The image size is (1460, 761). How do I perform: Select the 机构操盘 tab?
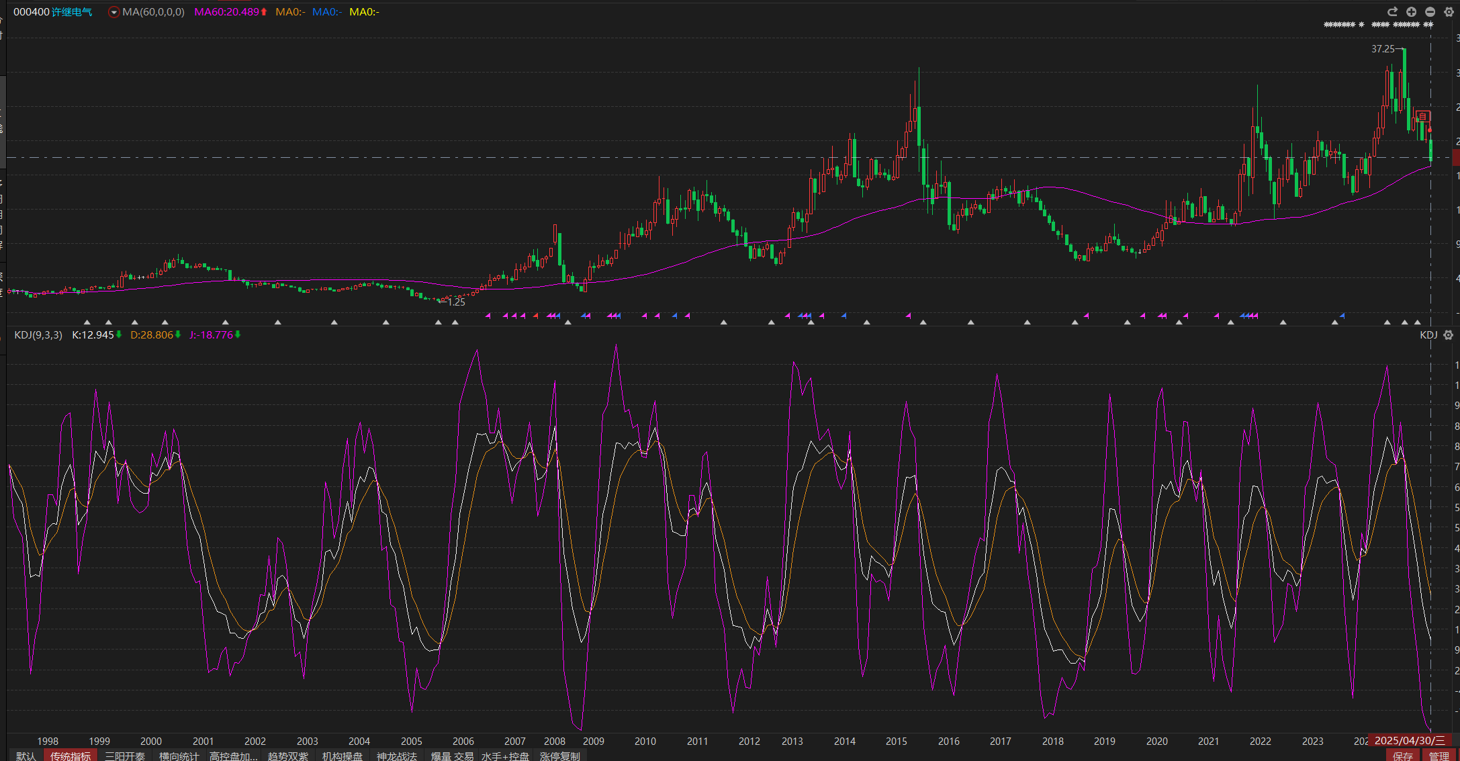[343, 756]
